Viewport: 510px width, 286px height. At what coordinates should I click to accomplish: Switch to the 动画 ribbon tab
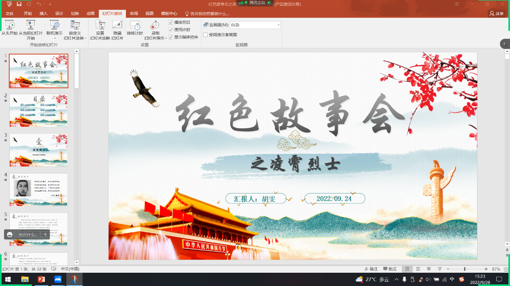coord(90,13)
